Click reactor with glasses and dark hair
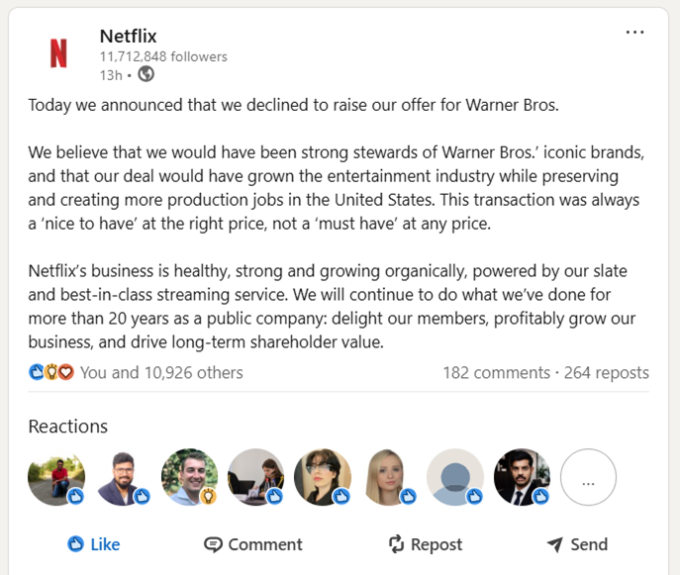Viewport: 680px width, 575px height. tap(323, 477)
